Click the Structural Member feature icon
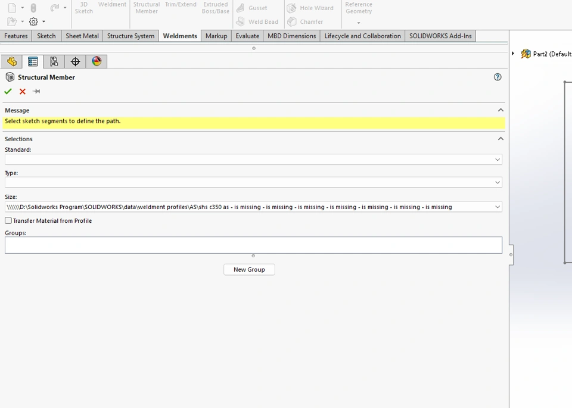This screenshot has width=572, height=408. click(x=10, y=77)
